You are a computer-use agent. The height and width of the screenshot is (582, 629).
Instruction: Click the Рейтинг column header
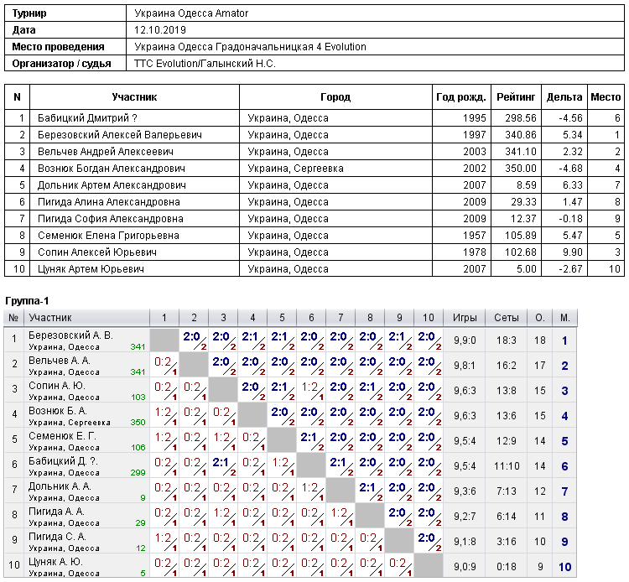coord(516,97)
